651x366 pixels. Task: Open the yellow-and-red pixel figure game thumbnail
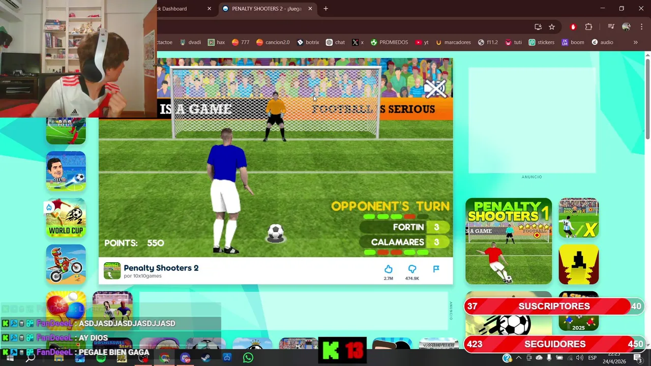(579, 264)
